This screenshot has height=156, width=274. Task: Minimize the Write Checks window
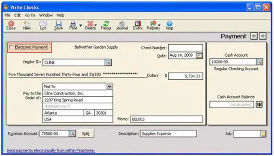tap(250, 8)
